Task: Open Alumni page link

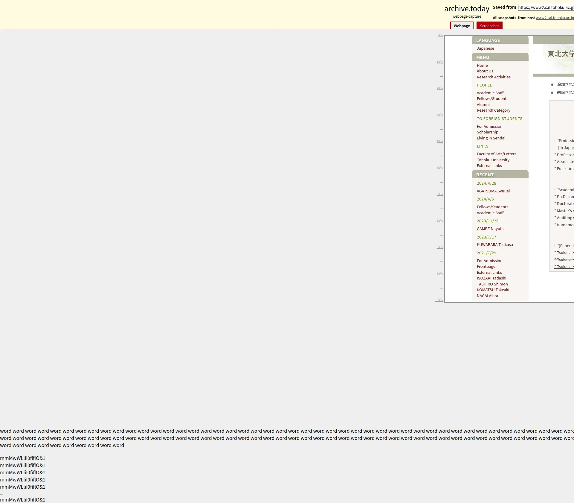Action: point(483,104)
